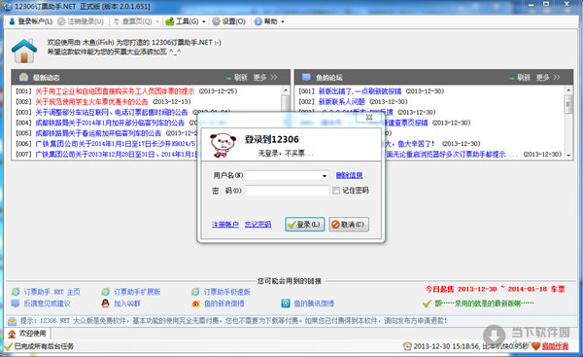Open news item [002] about student tickets
The image size is (583, 357).
point(91,101)
